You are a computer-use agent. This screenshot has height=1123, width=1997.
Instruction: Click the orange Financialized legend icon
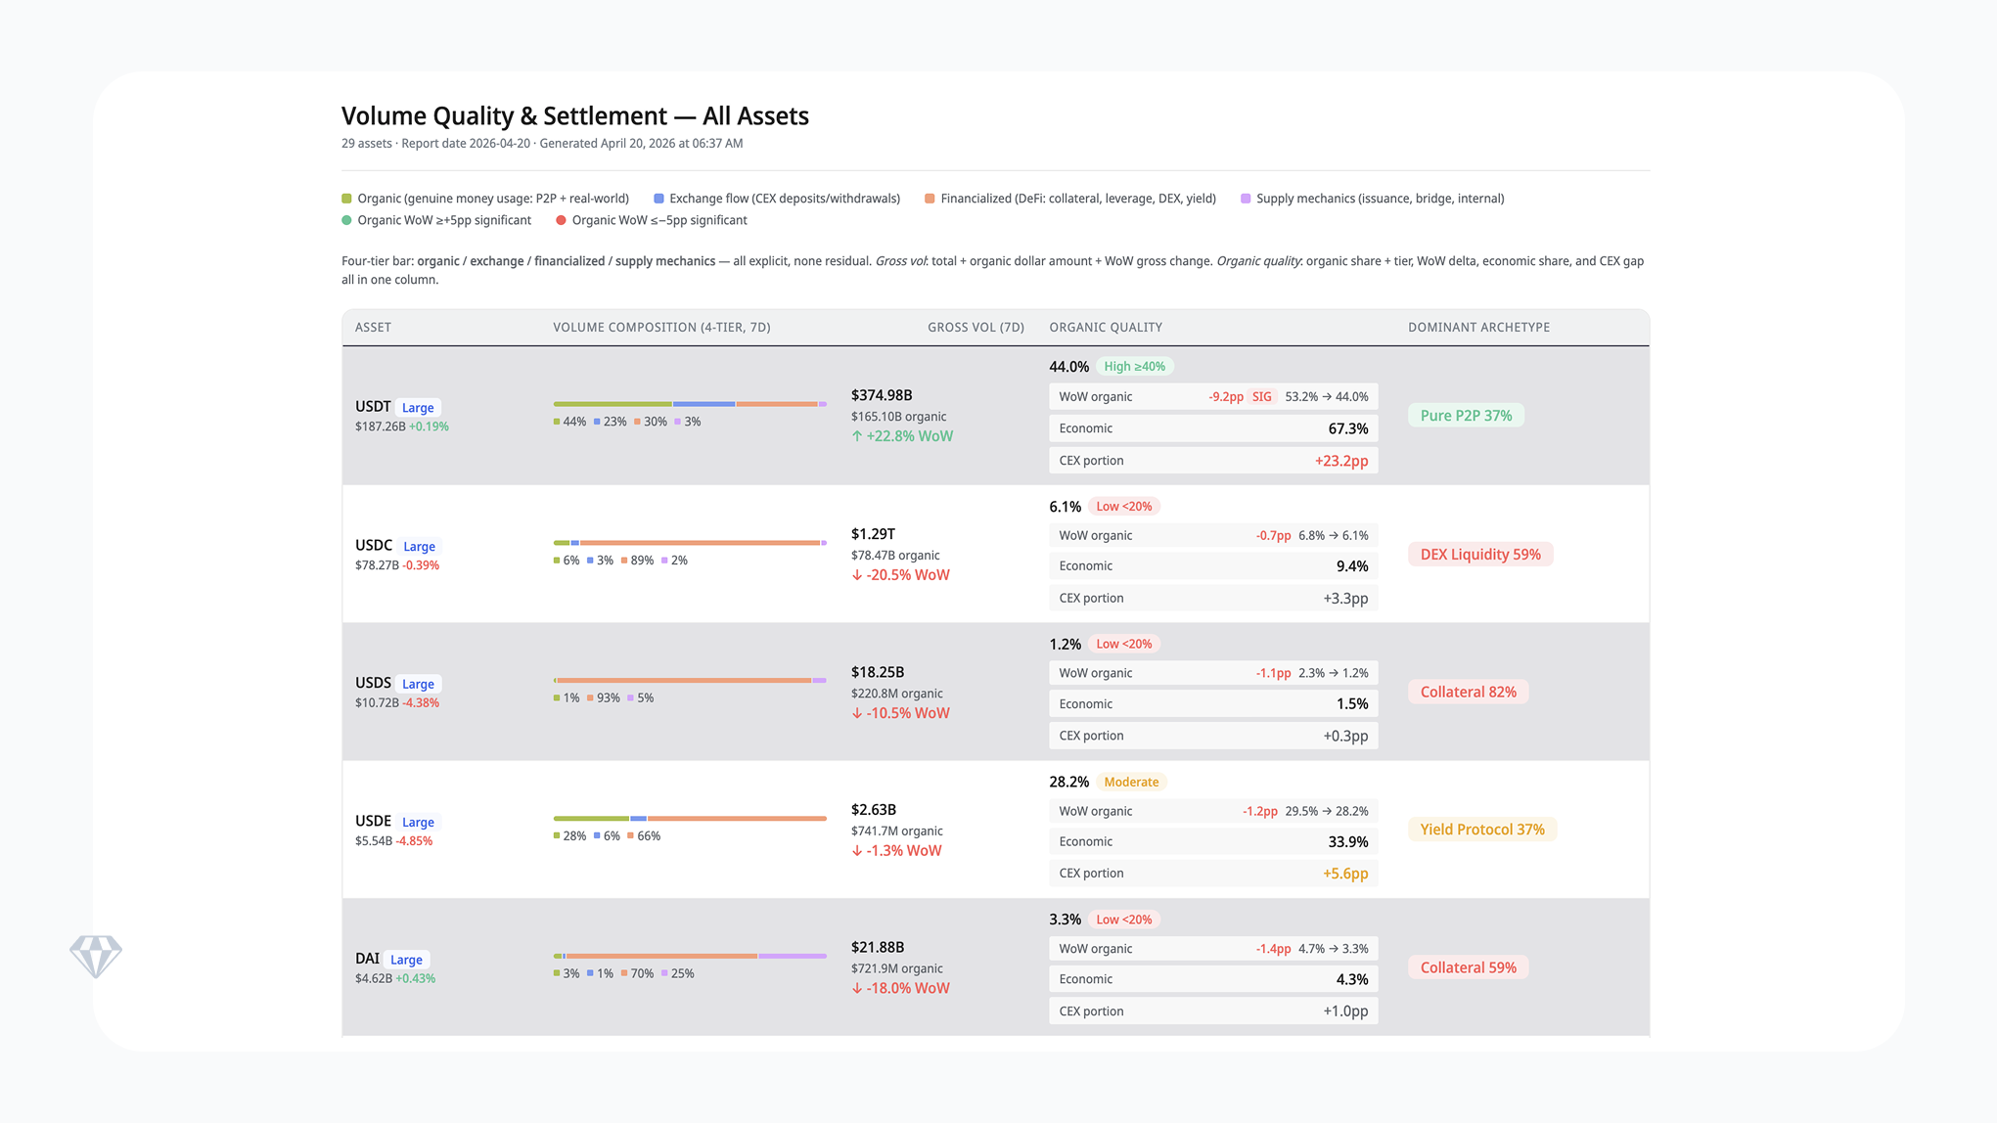click(931, 198)
